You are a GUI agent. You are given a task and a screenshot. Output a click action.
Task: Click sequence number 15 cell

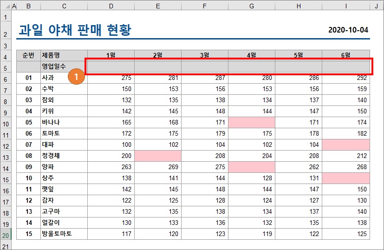[x=28, y=234]
